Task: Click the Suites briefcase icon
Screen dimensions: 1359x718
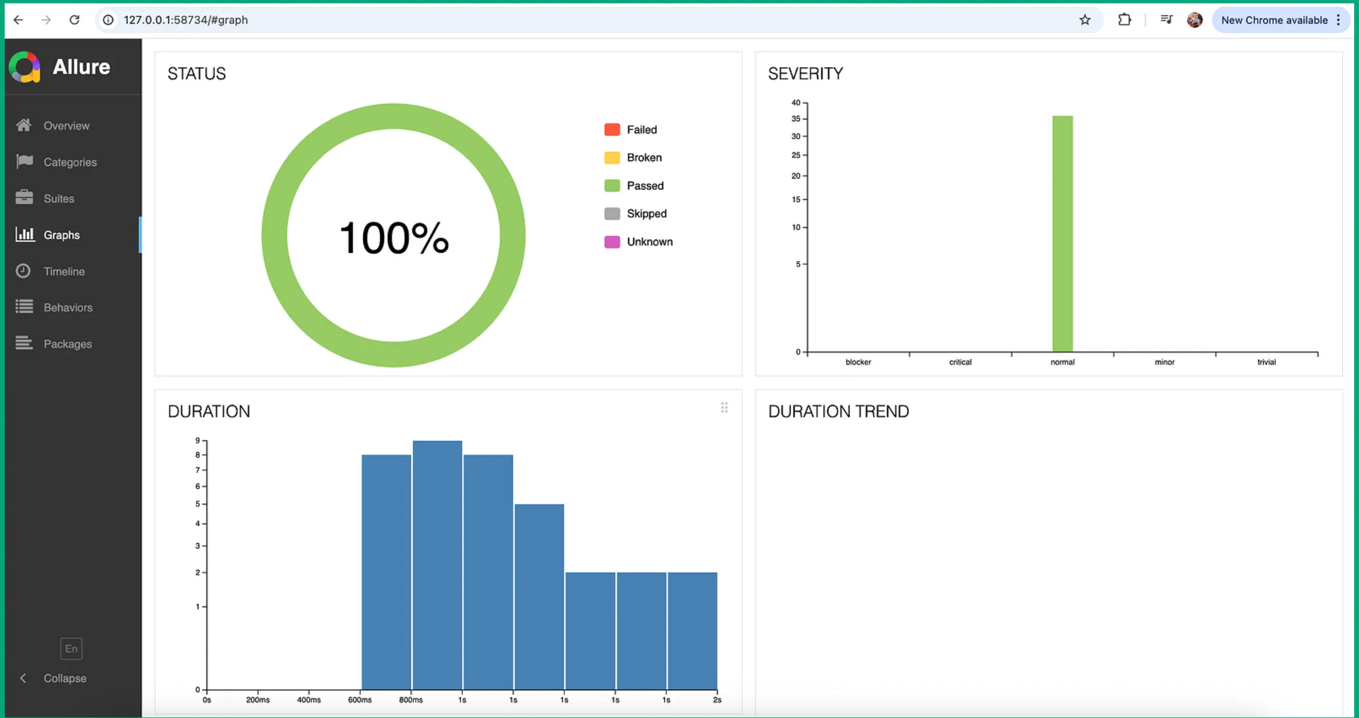Action: click(x=24, y=197)
